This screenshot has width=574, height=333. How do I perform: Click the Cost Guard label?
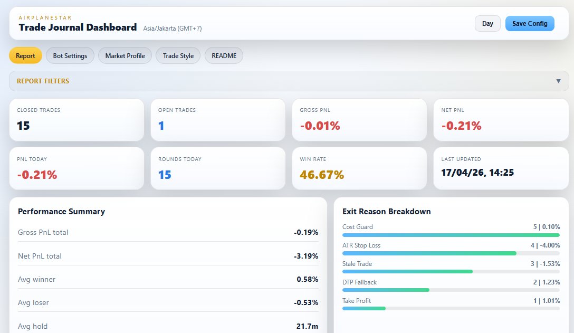click(x=357, y=227)
